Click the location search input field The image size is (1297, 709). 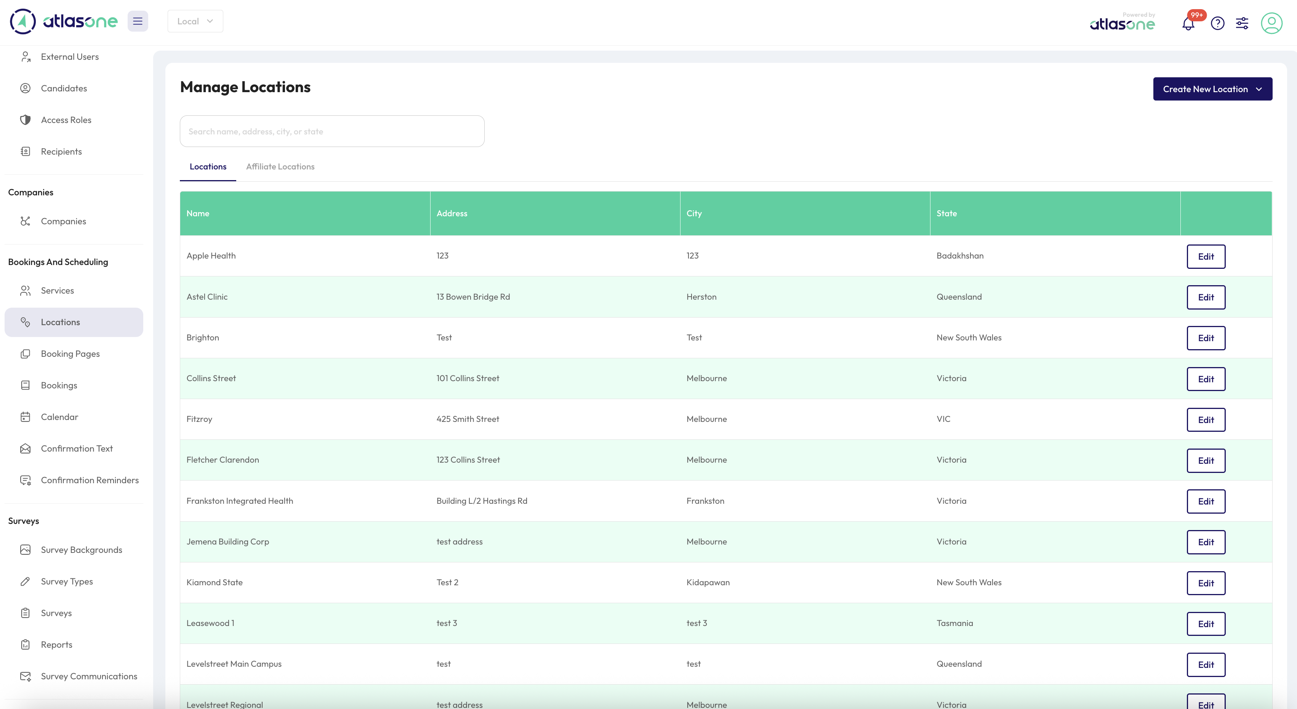click(x=332, y=131)
